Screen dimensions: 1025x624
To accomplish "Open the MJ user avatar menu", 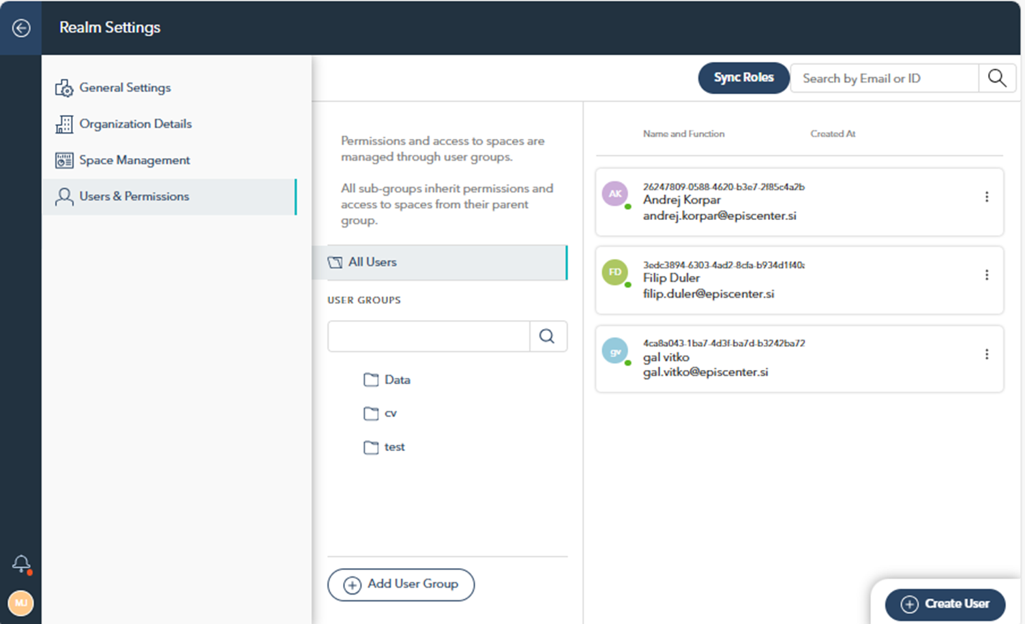I will point(21,603).
